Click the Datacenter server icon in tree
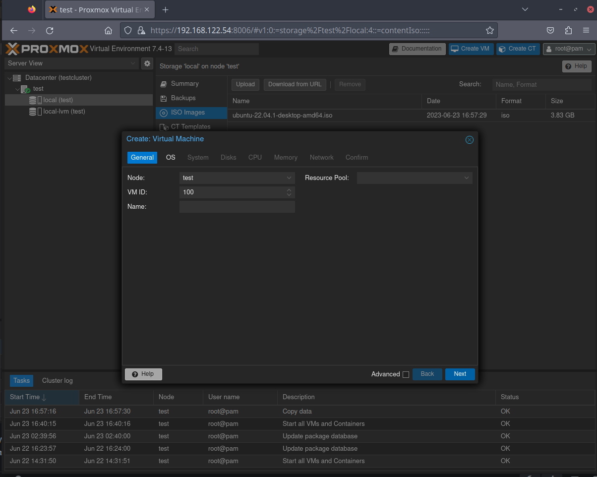The width and height of the screenshot is (597, 477). tap(17, 78)
